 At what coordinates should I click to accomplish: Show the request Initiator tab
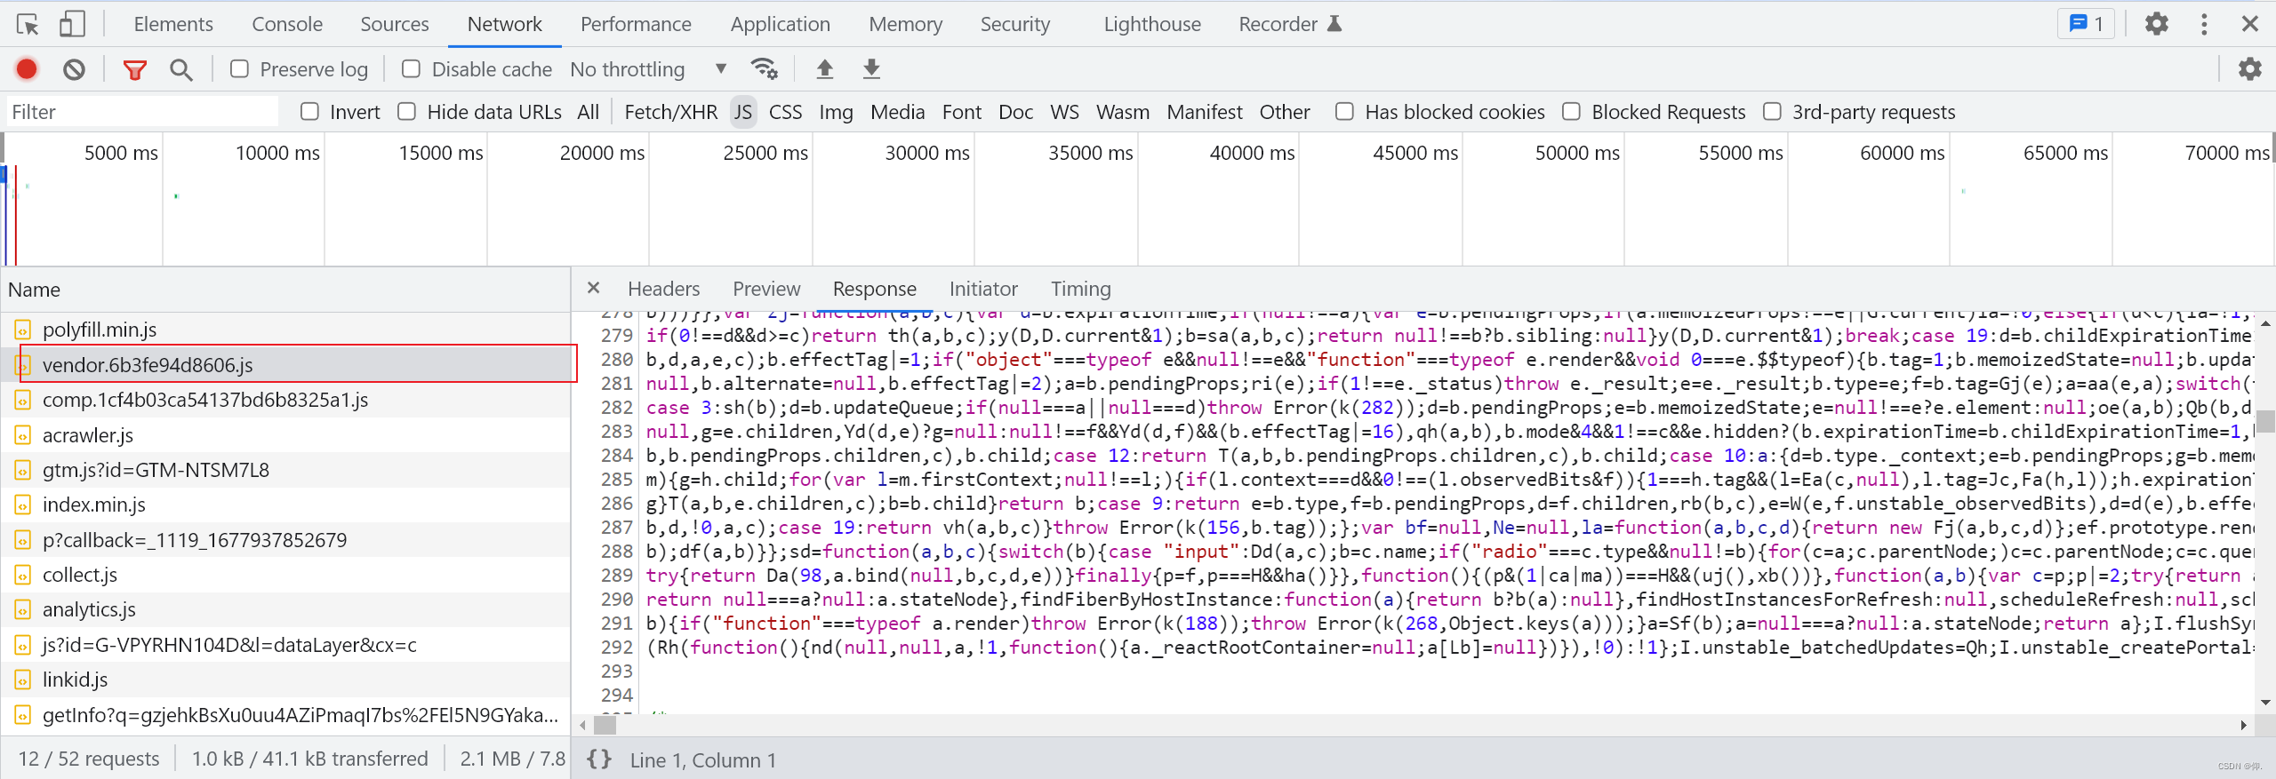tap(983, 289)
